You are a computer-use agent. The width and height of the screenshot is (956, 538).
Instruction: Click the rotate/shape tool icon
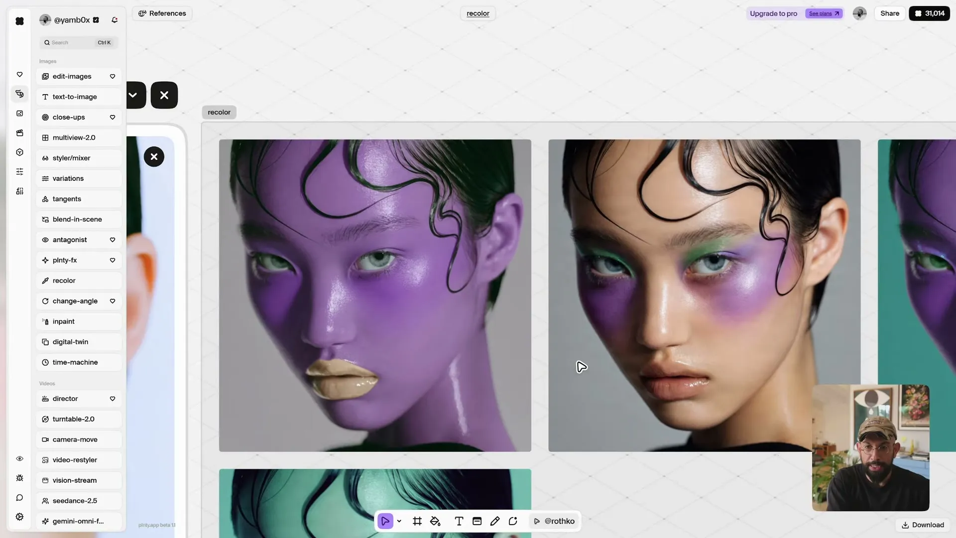[x=513, y=521]
